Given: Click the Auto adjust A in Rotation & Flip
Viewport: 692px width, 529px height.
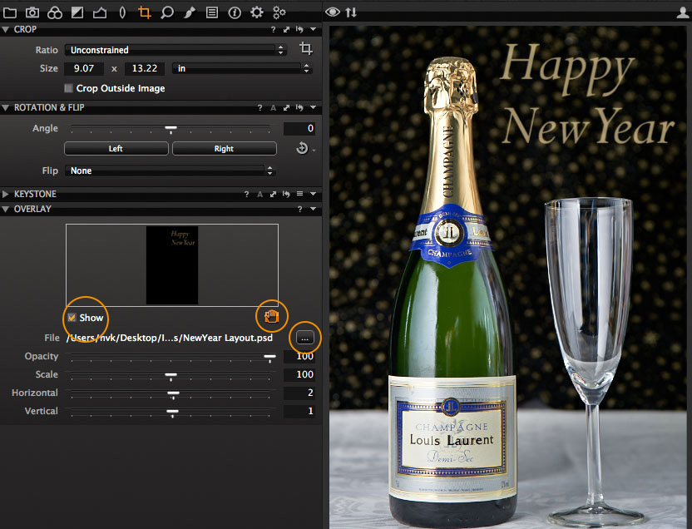Looking at the screenshot, I should point(273,107).
